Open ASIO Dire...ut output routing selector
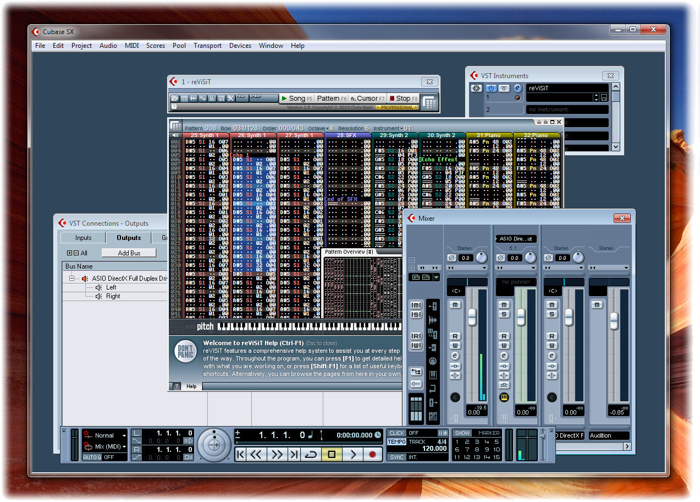Screen dimensions: 700x502 [x=516, y=238]
